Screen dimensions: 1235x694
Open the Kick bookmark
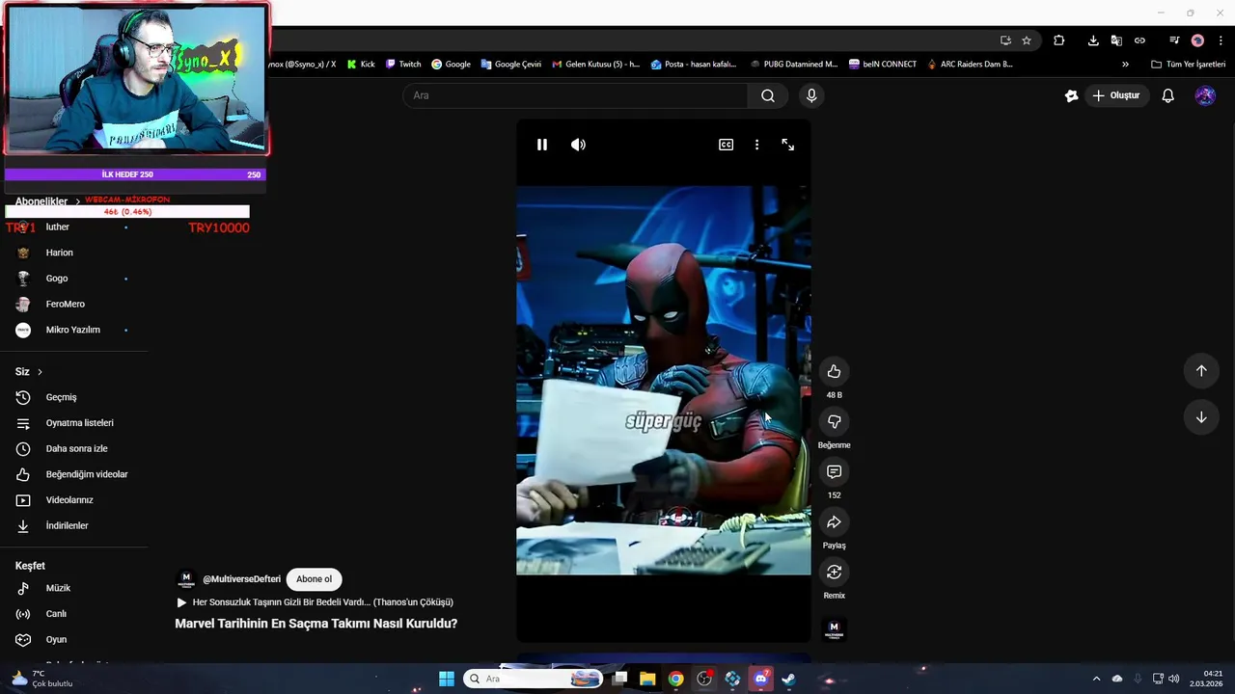tap(361, 65)
